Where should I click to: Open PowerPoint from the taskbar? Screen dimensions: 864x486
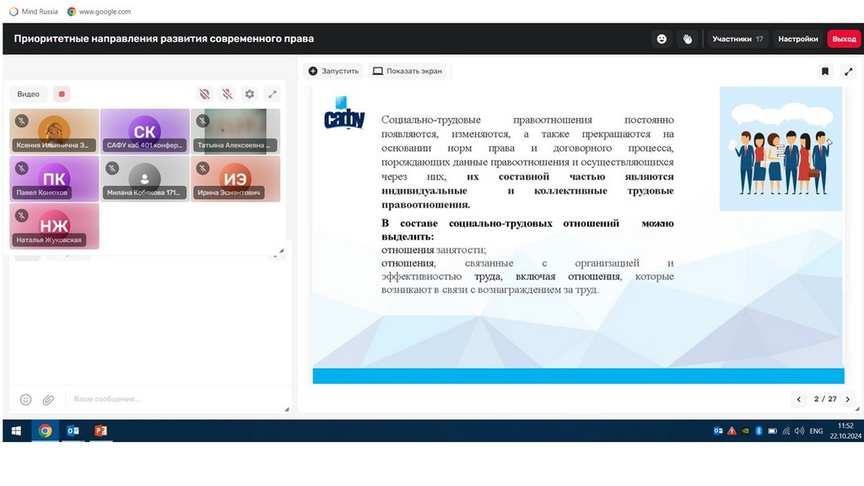[100, 431]
